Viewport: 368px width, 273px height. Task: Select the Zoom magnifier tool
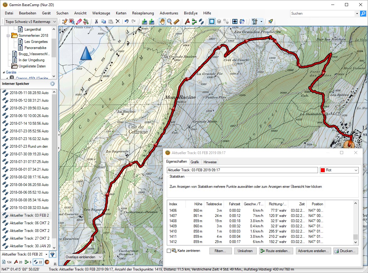pyautogui.click(x=169, y=21)
